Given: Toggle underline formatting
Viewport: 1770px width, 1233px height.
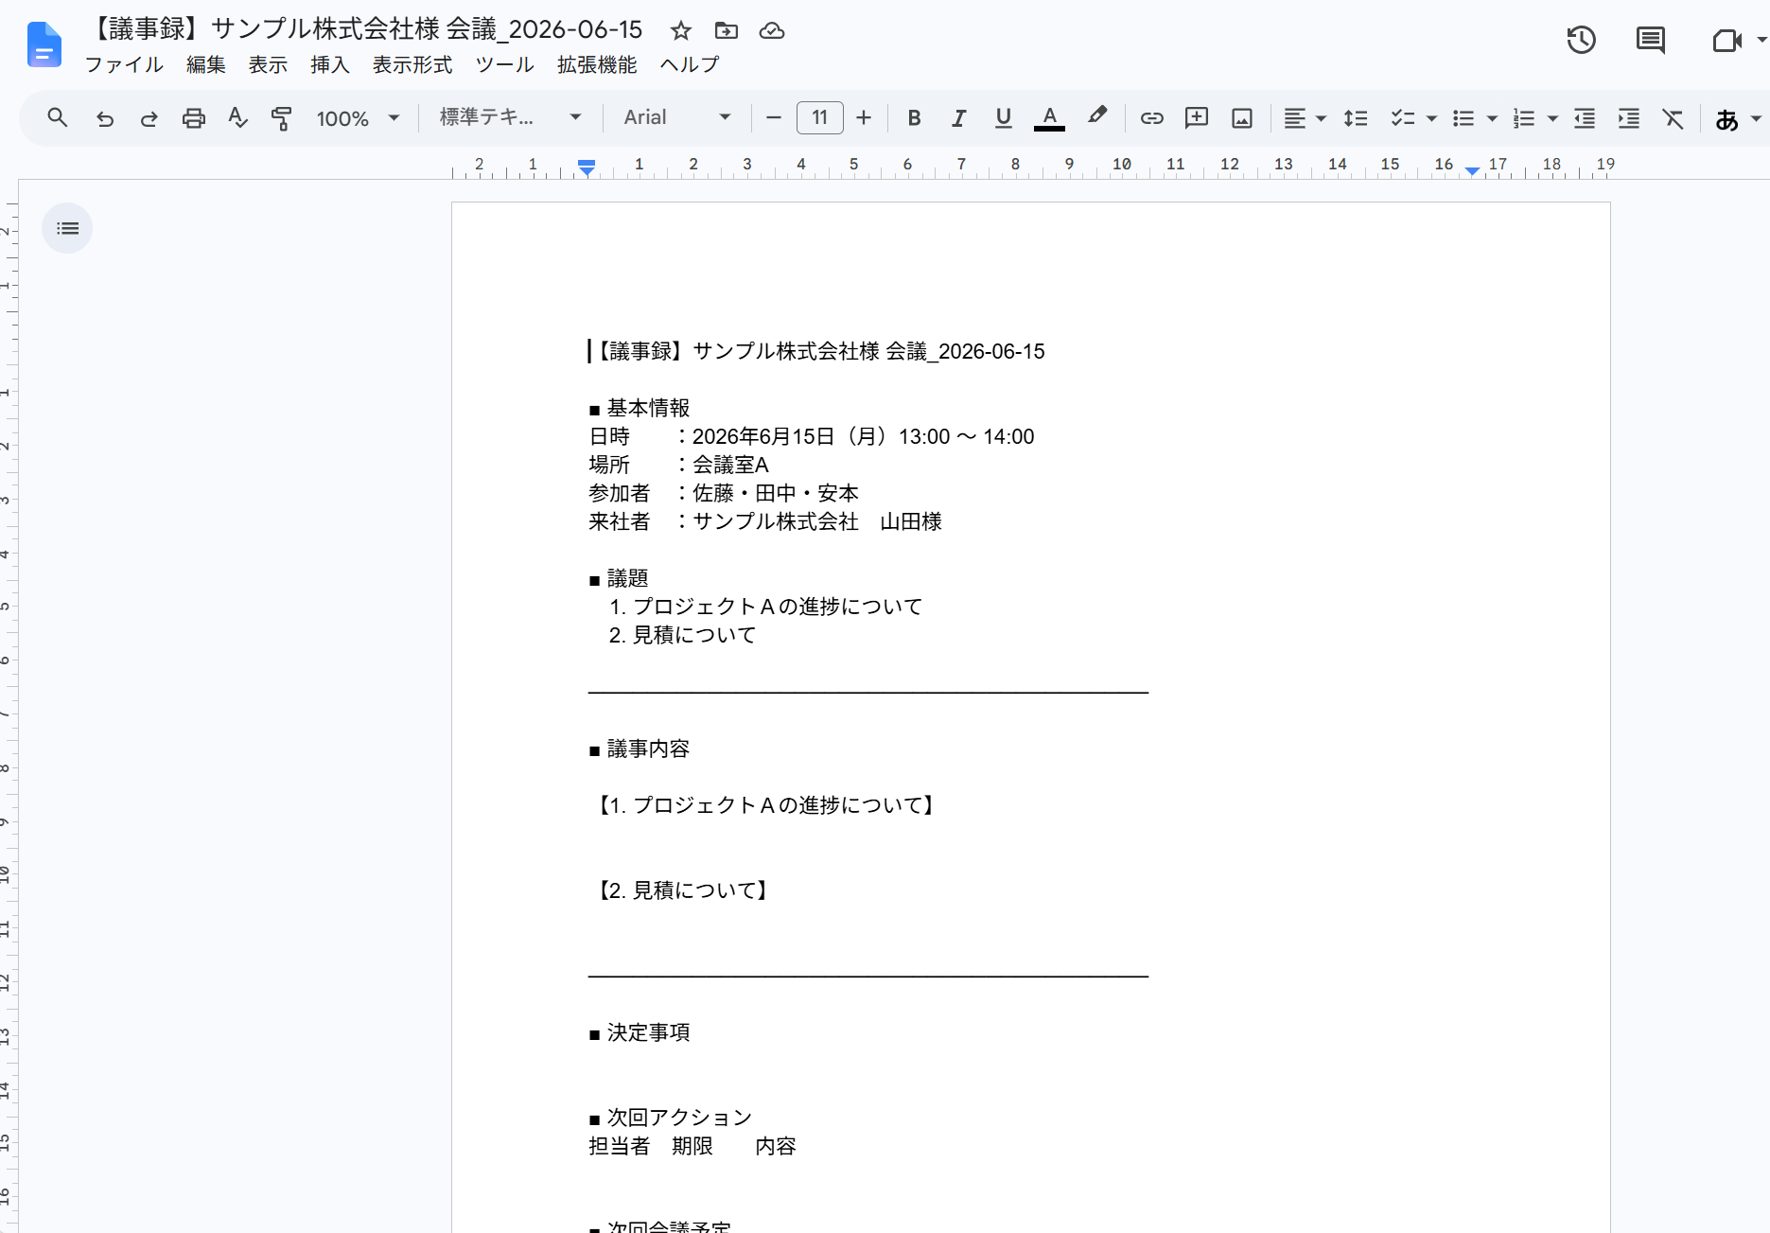Looking at the screenshot, I should pos(1003,118).
